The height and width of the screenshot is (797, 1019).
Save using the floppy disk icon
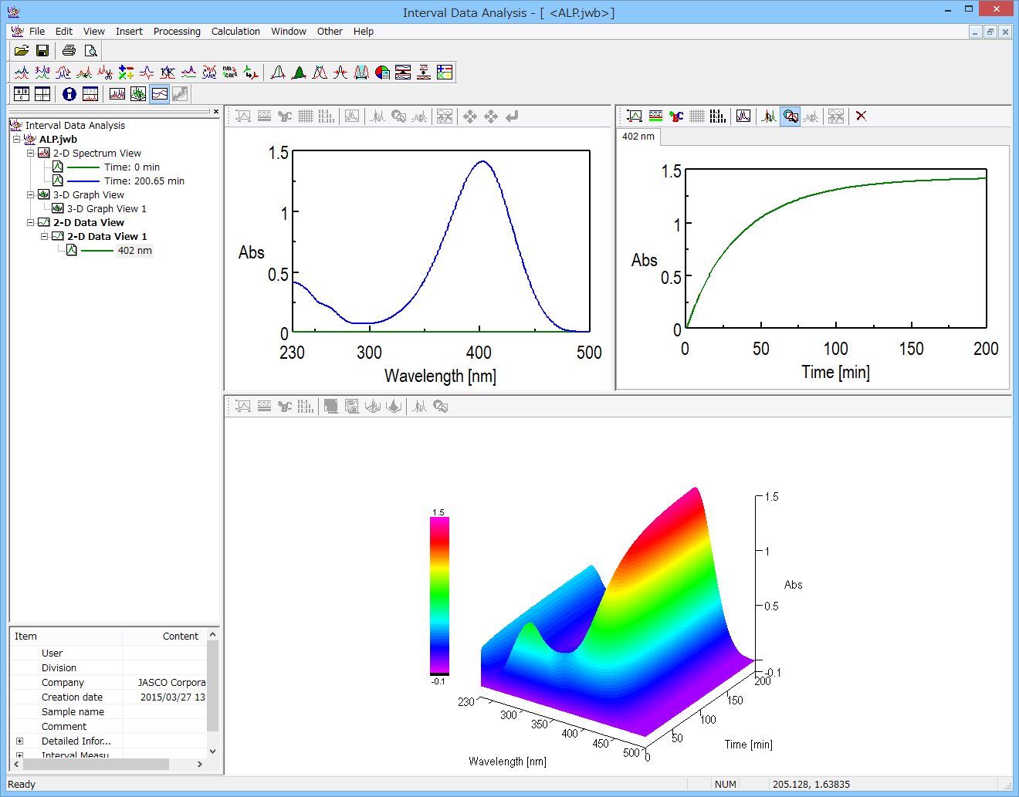click(42, 51)
